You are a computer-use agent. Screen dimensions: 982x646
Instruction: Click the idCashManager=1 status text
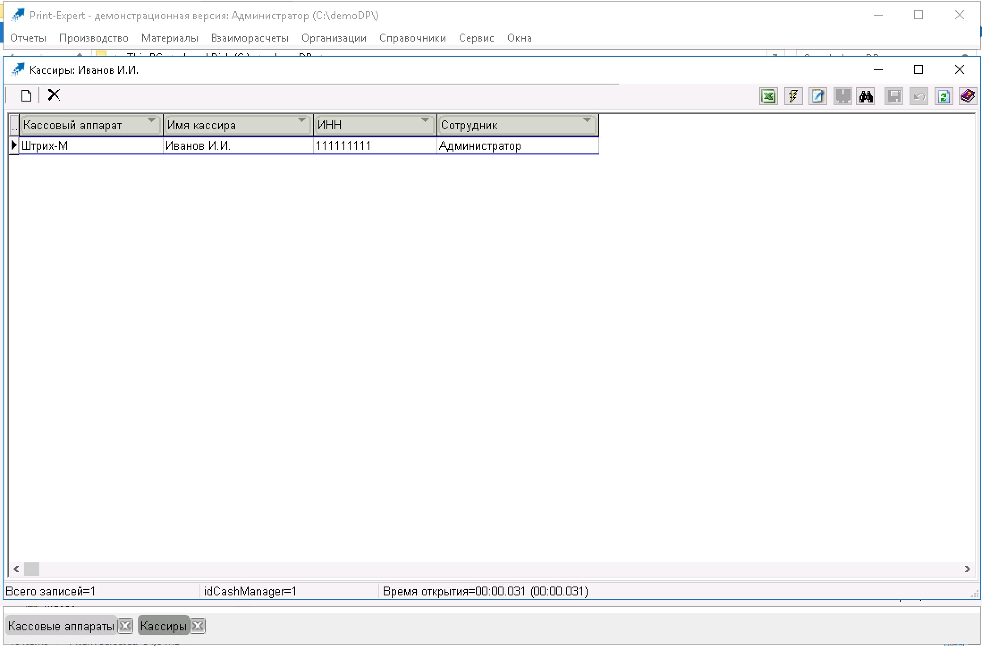[x=250, y=591]
